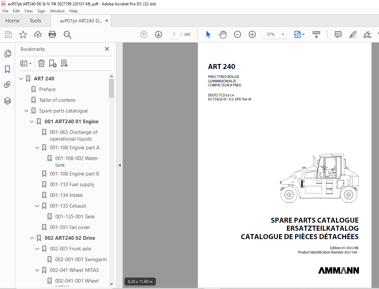Click the page number input field
Viewport: 379px width, 289px height.
[174, 34]
